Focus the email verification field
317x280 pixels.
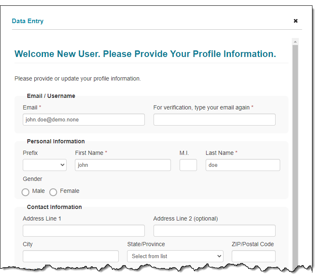[x=214, y=120]
